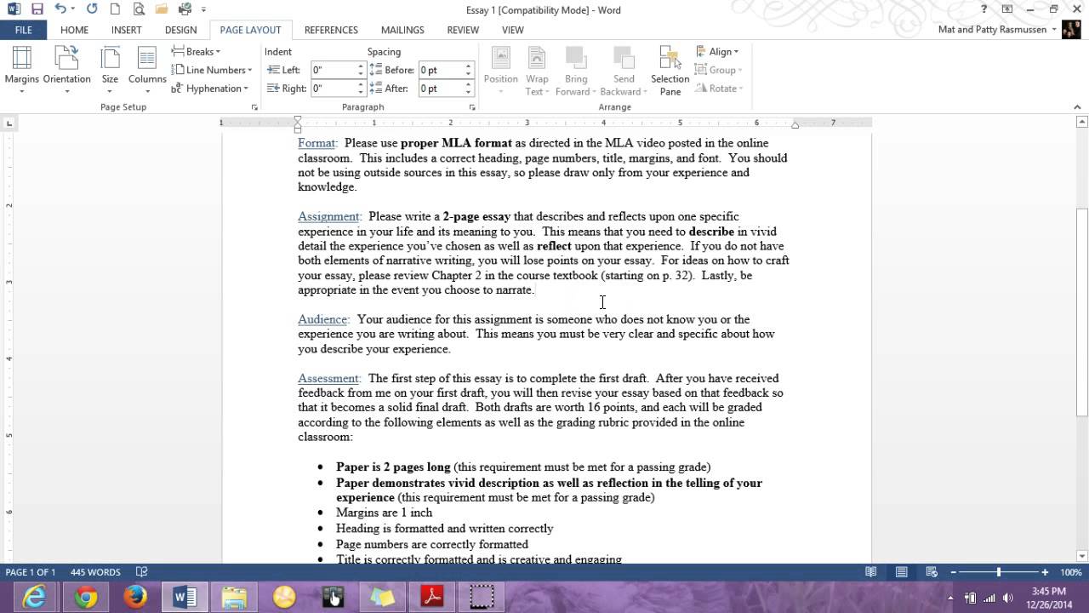Viewport: 1089px width, 613px height.
Task: Switch to the HOME ribbon tab
Action: [x=74, y=30]
